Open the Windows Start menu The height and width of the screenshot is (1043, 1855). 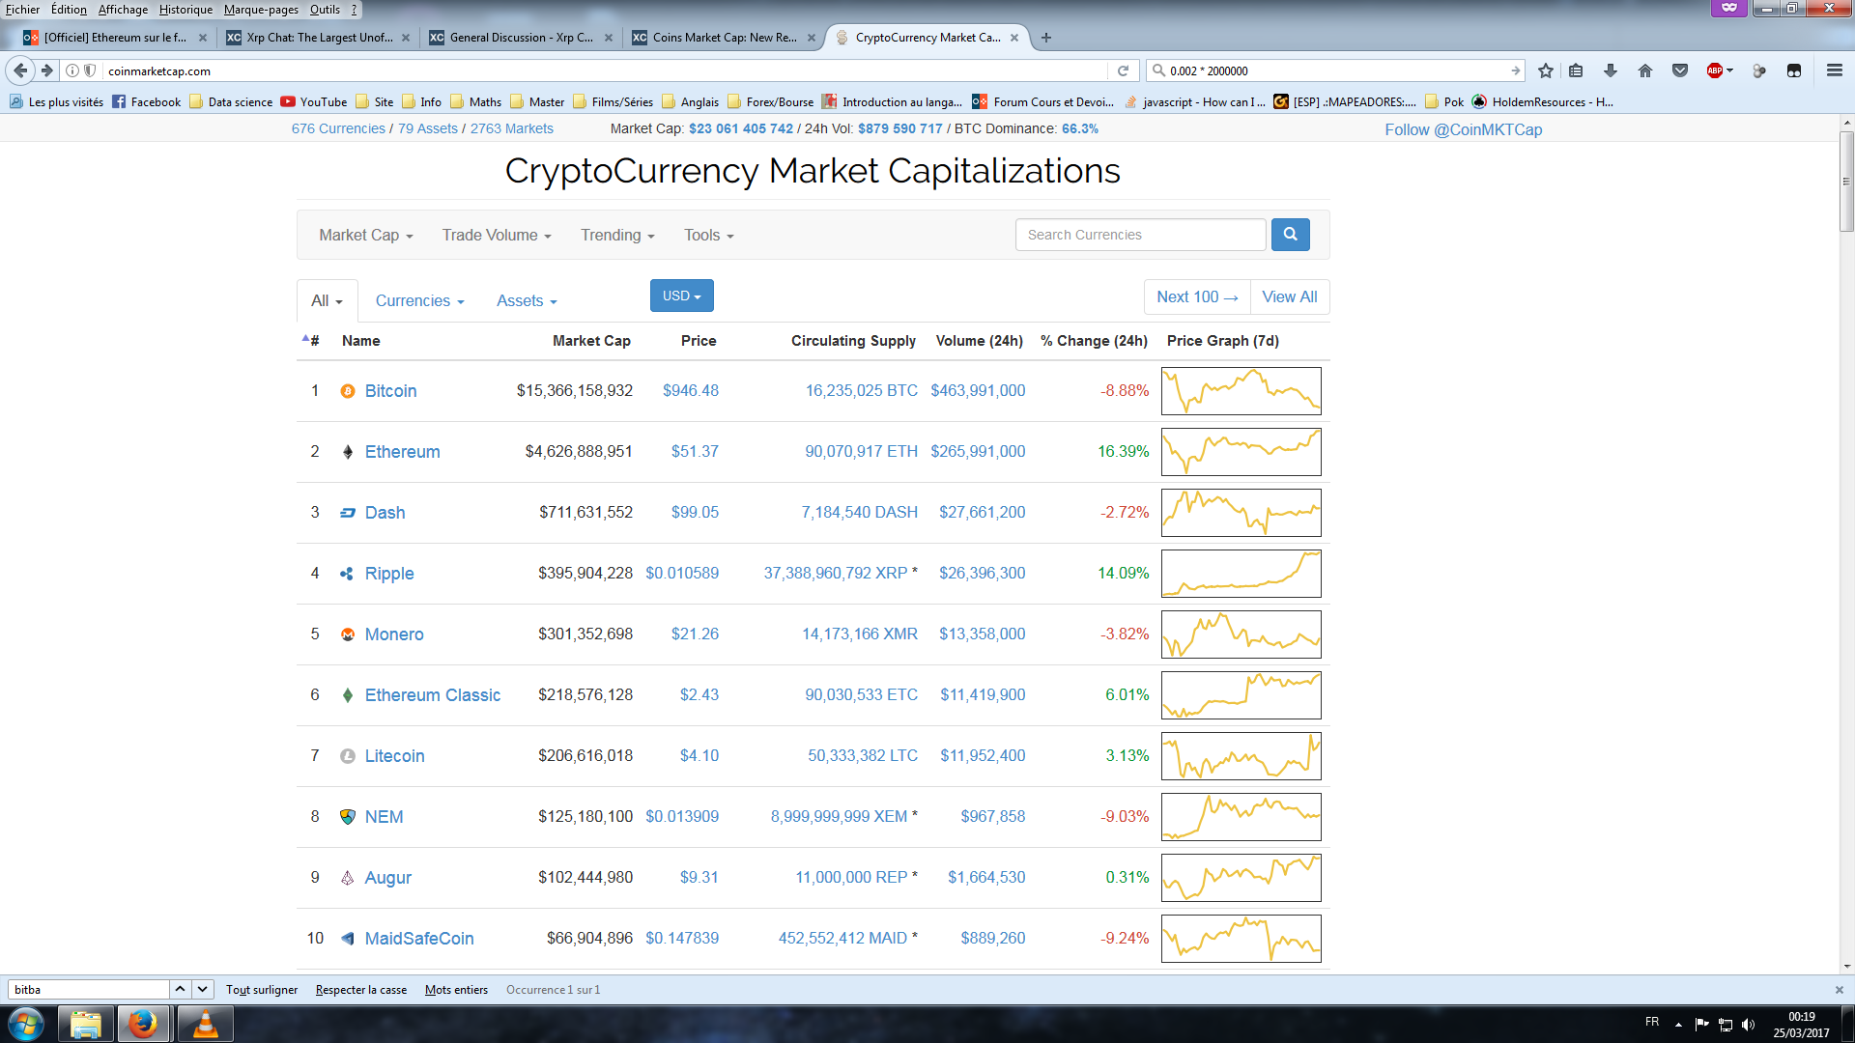[x=26, y=1024]
